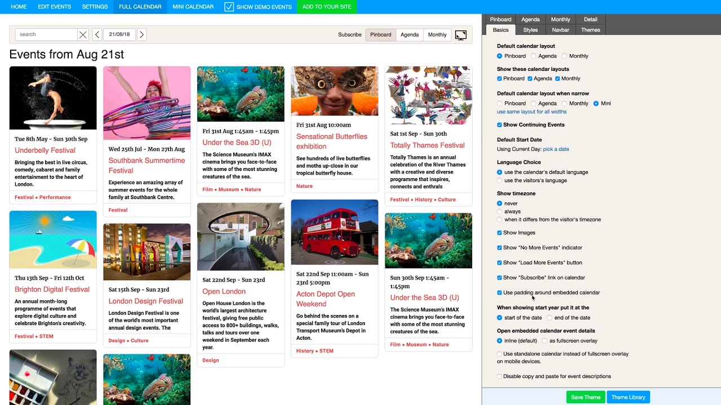Image resolution: width=721 pixels, height=405 pixels.
Task: Select Full Calendar in top bar
Action: point(140,7)
